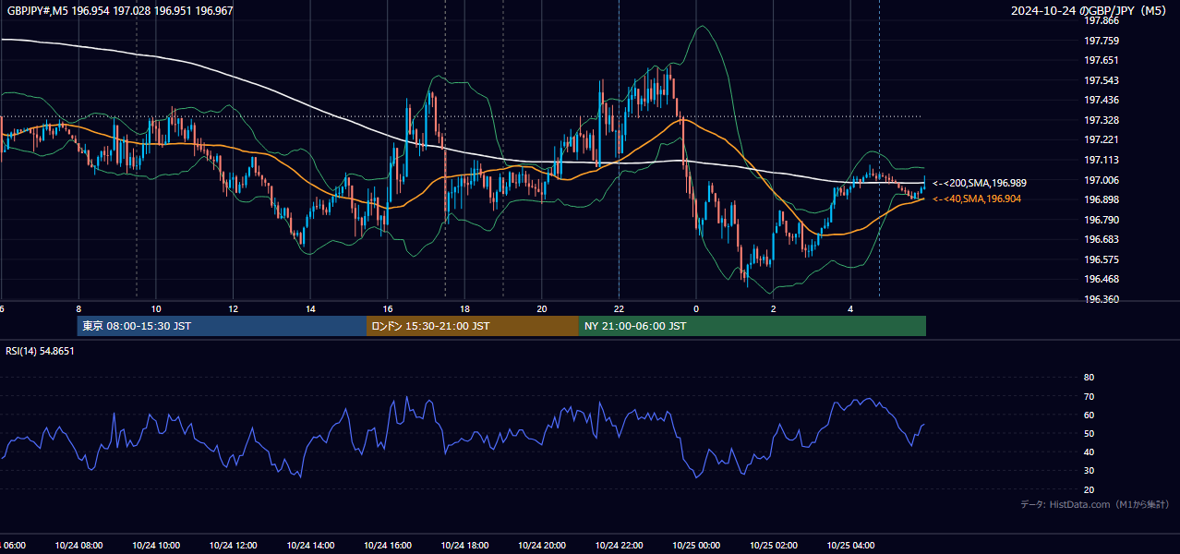Click the bottom date label 10/25 00:00
This screenshot has height=554, width=1180.
click(x=696, y=546)
